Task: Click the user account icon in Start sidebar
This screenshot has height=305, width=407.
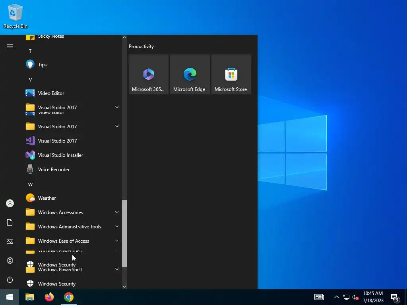Action: (x=10, y=203)
